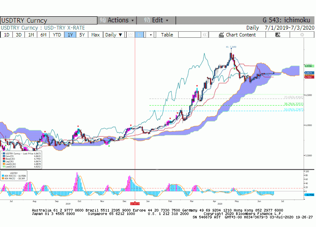This screenshot has height=227, width=316.
Task: Select the 1D range tab
Action: click(x=6, y=35)
